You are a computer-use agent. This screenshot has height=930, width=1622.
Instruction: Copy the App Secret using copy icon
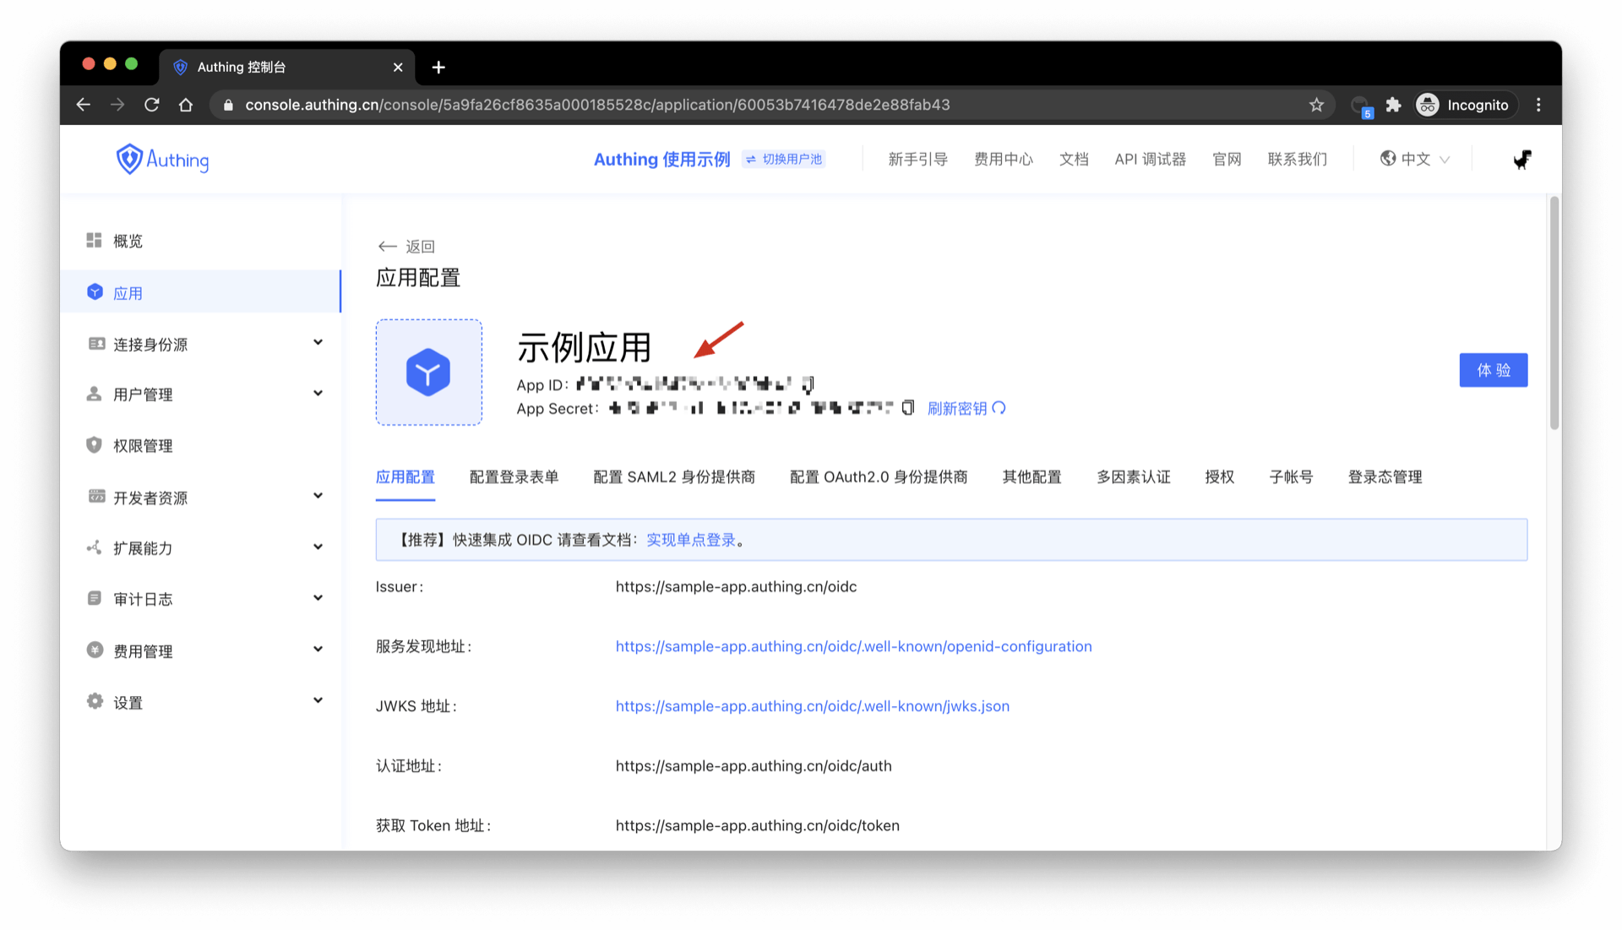pyautogui.click(x=908, y=408)
